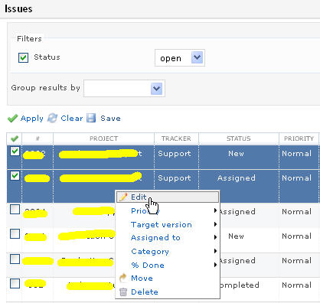Sort by the PROJECT column header
The width and height of the screenshot is (320, 303).
[103, 138]
